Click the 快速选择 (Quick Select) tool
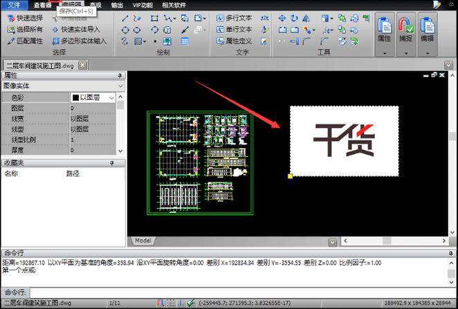The width and height of the screenshot is (458, 309). tap(26, 18)
